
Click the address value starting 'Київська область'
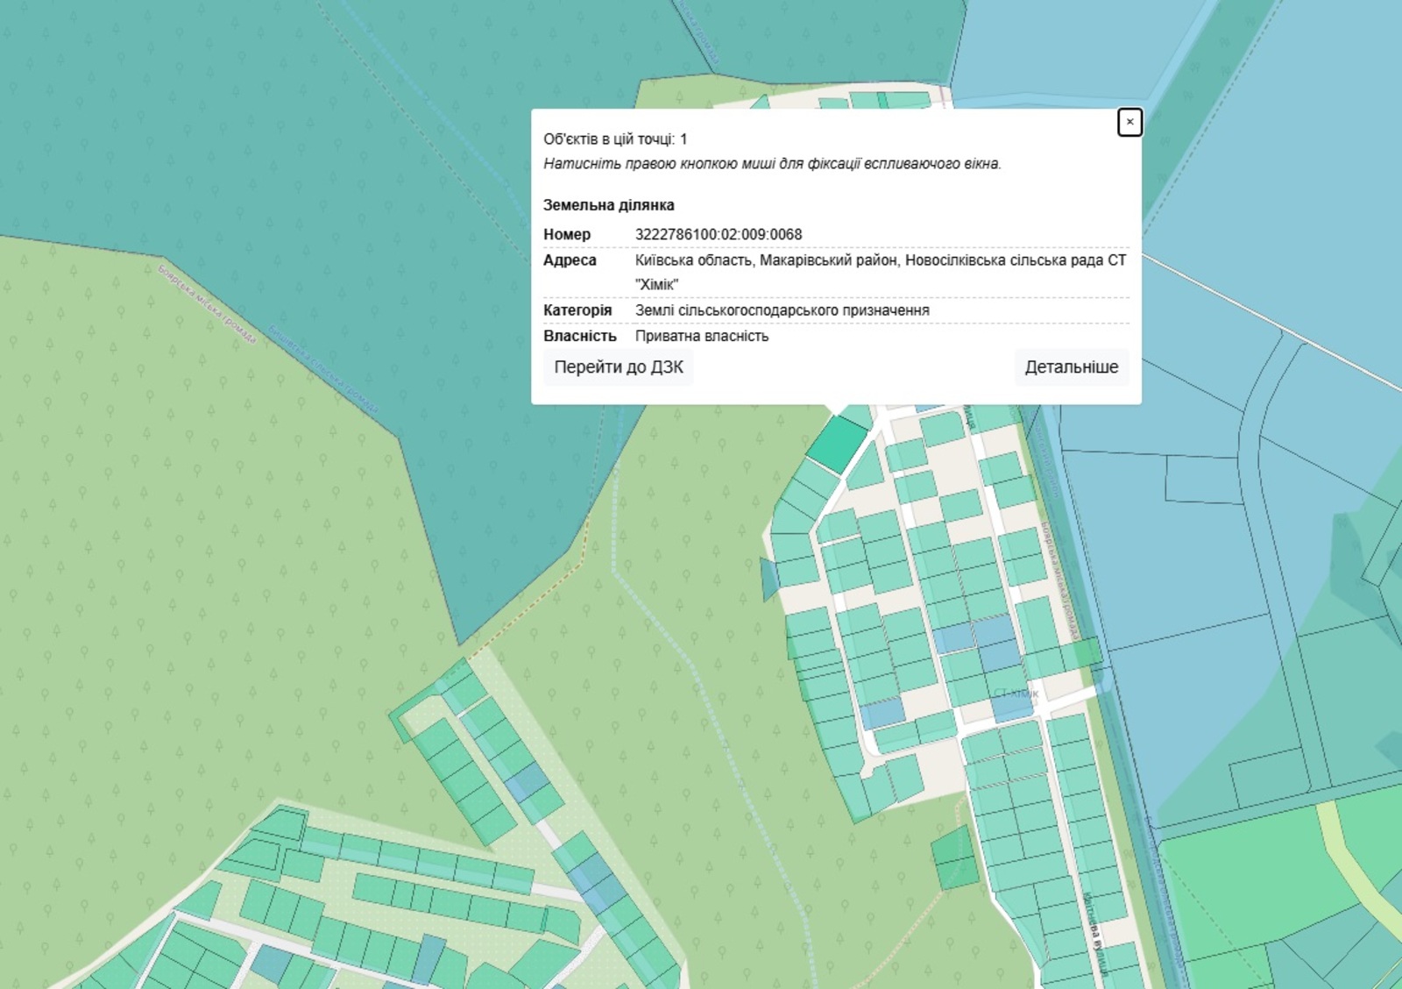point(880,260)
